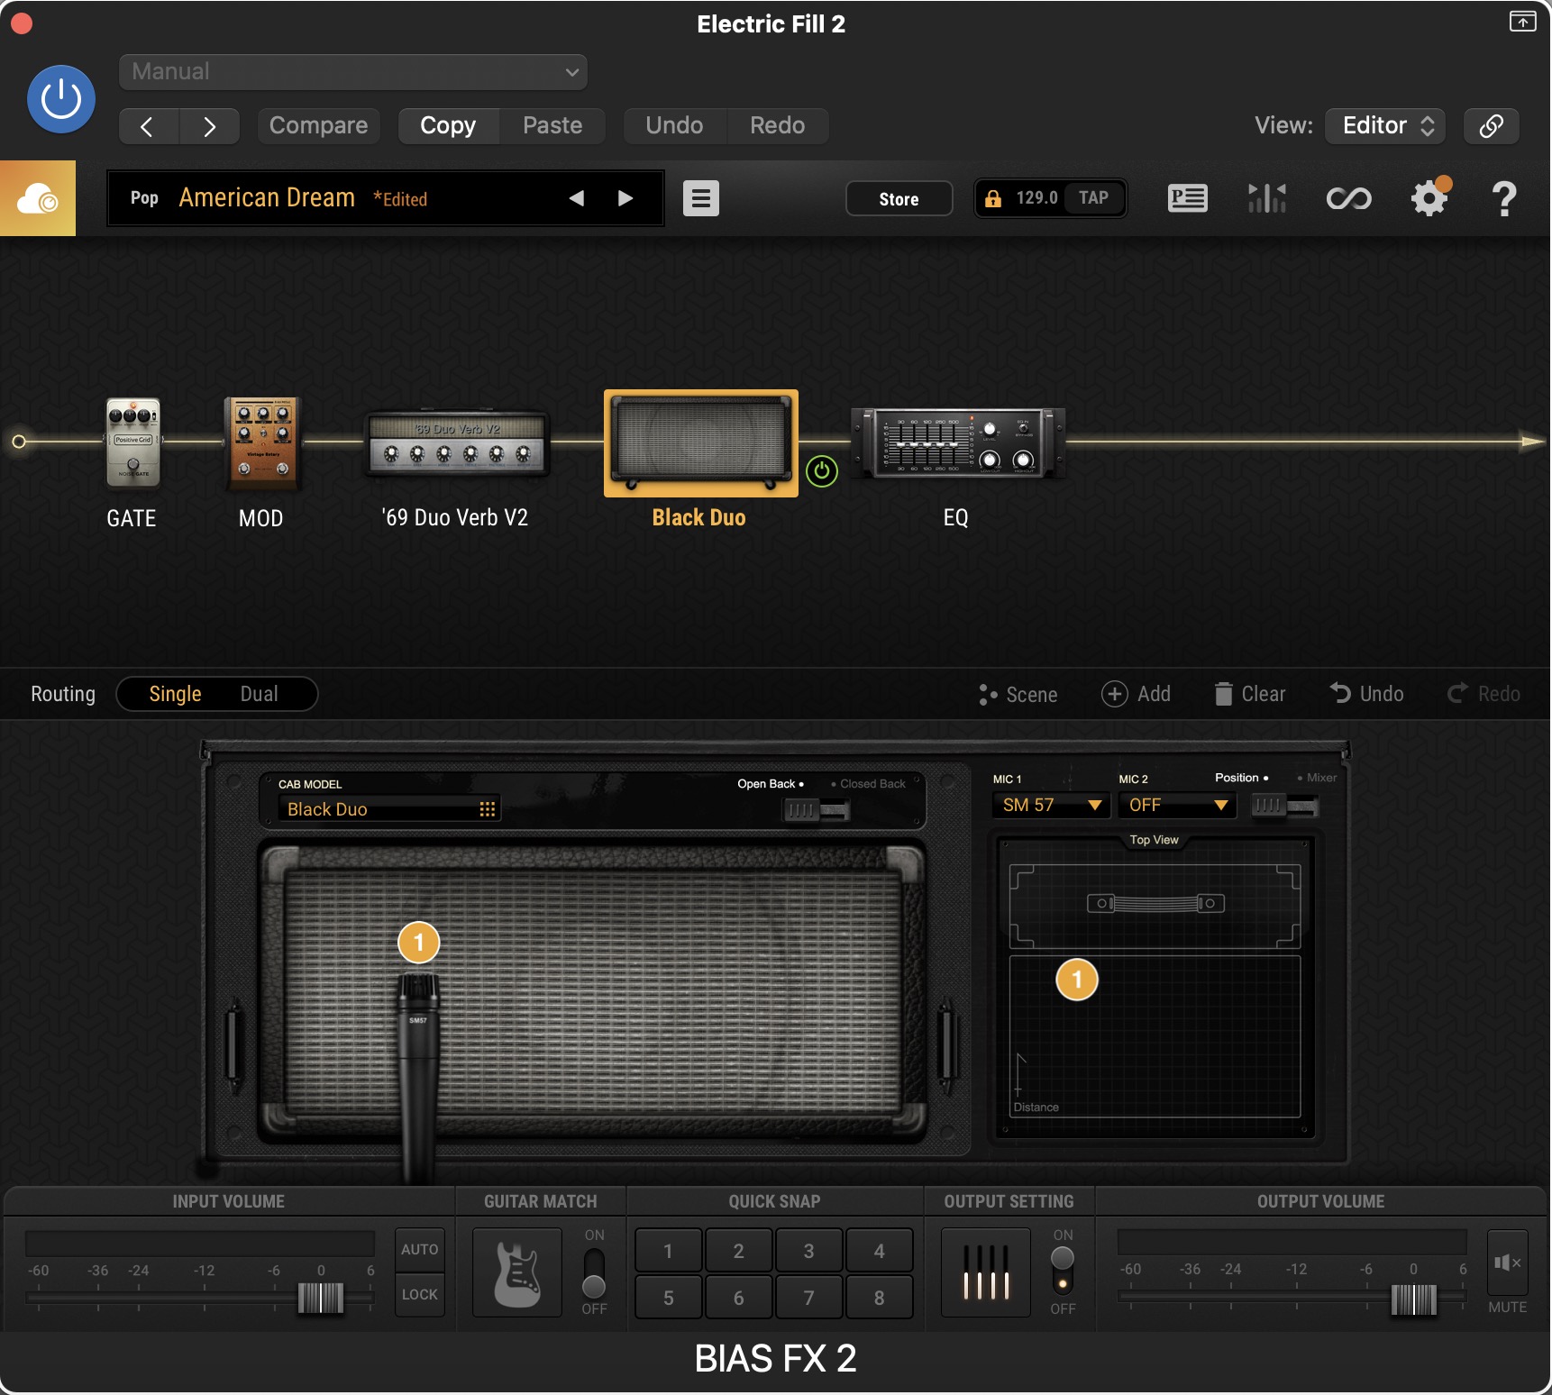Click the 129.0 BPM value

[1036, 198]
